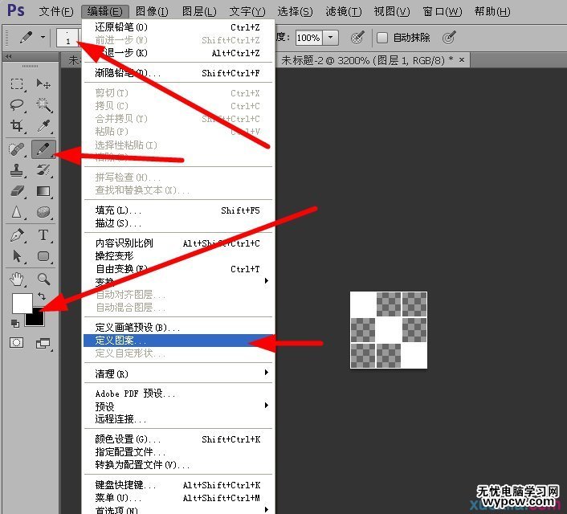Screen dimensions: 567x514
Task: Select the Blur tool
Action: [x=17, y=212]
